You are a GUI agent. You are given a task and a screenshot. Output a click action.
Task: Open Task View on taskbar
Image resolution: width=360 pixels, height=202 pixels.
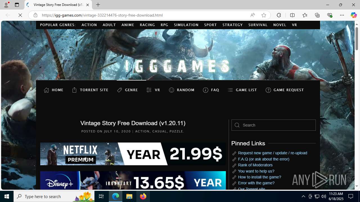point(101,196)
